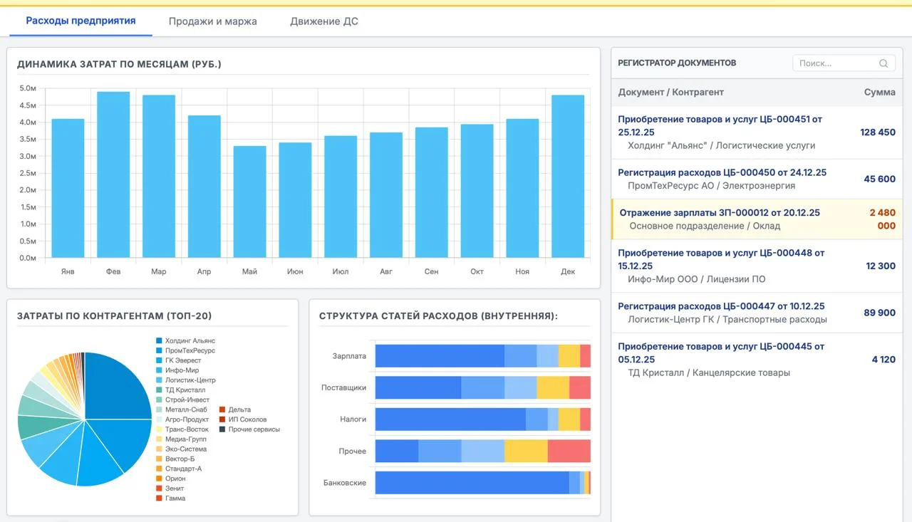Image resolution: width=912 pixels, height=522 pixels.
Task: Click the Холдинг Альянс legend color square
Action: 159,341
